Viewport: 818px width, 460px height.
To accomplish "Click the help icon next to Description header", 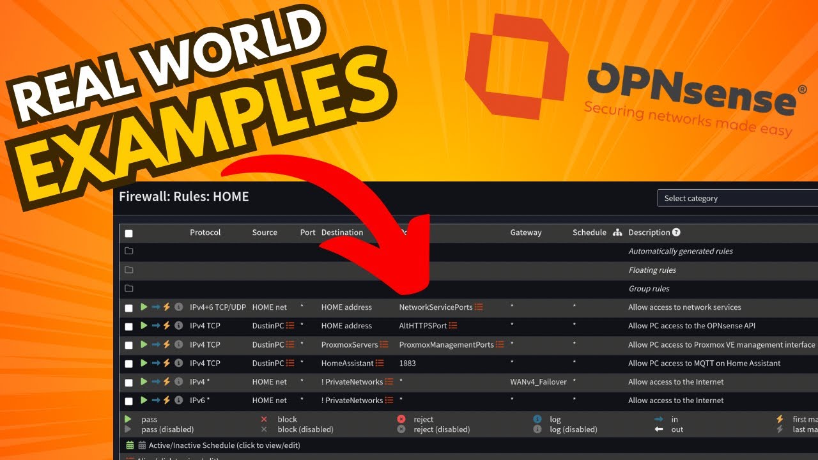I will (x=676, y=233).
